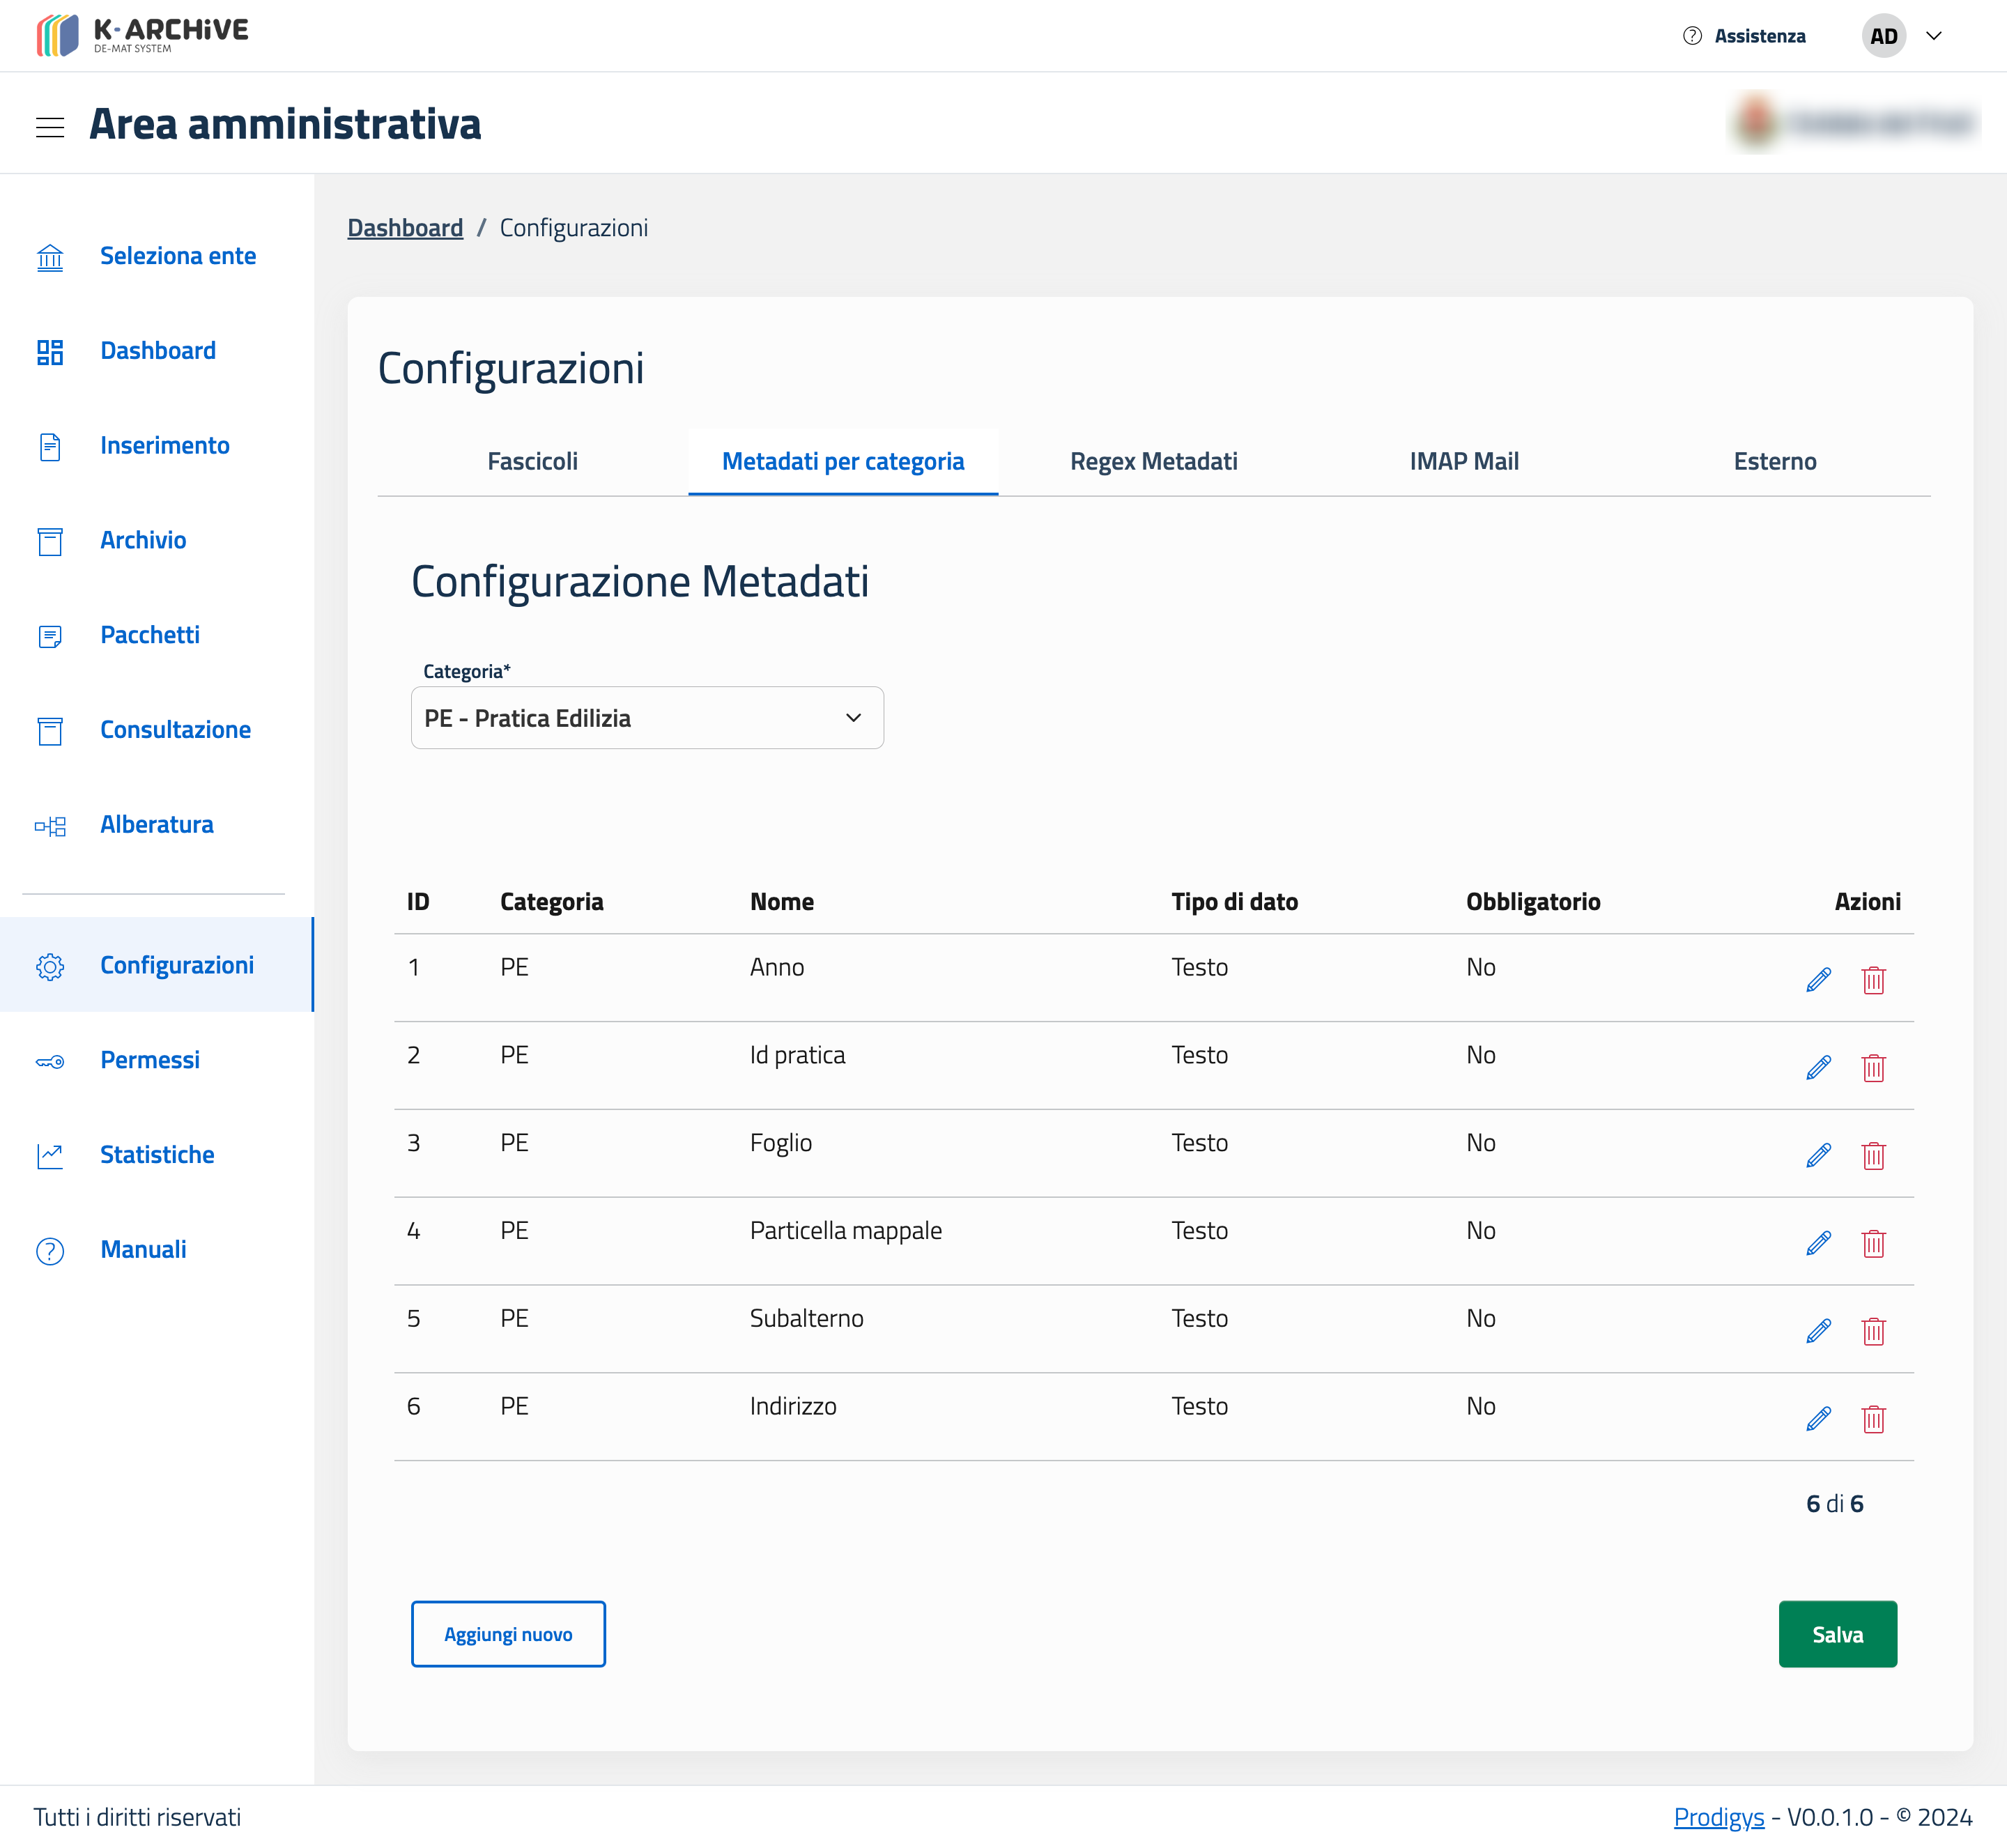Screen dimensions: 2007x1848
Task: Follow the Dashboard breadcrumb link
Action: [405, 228]
